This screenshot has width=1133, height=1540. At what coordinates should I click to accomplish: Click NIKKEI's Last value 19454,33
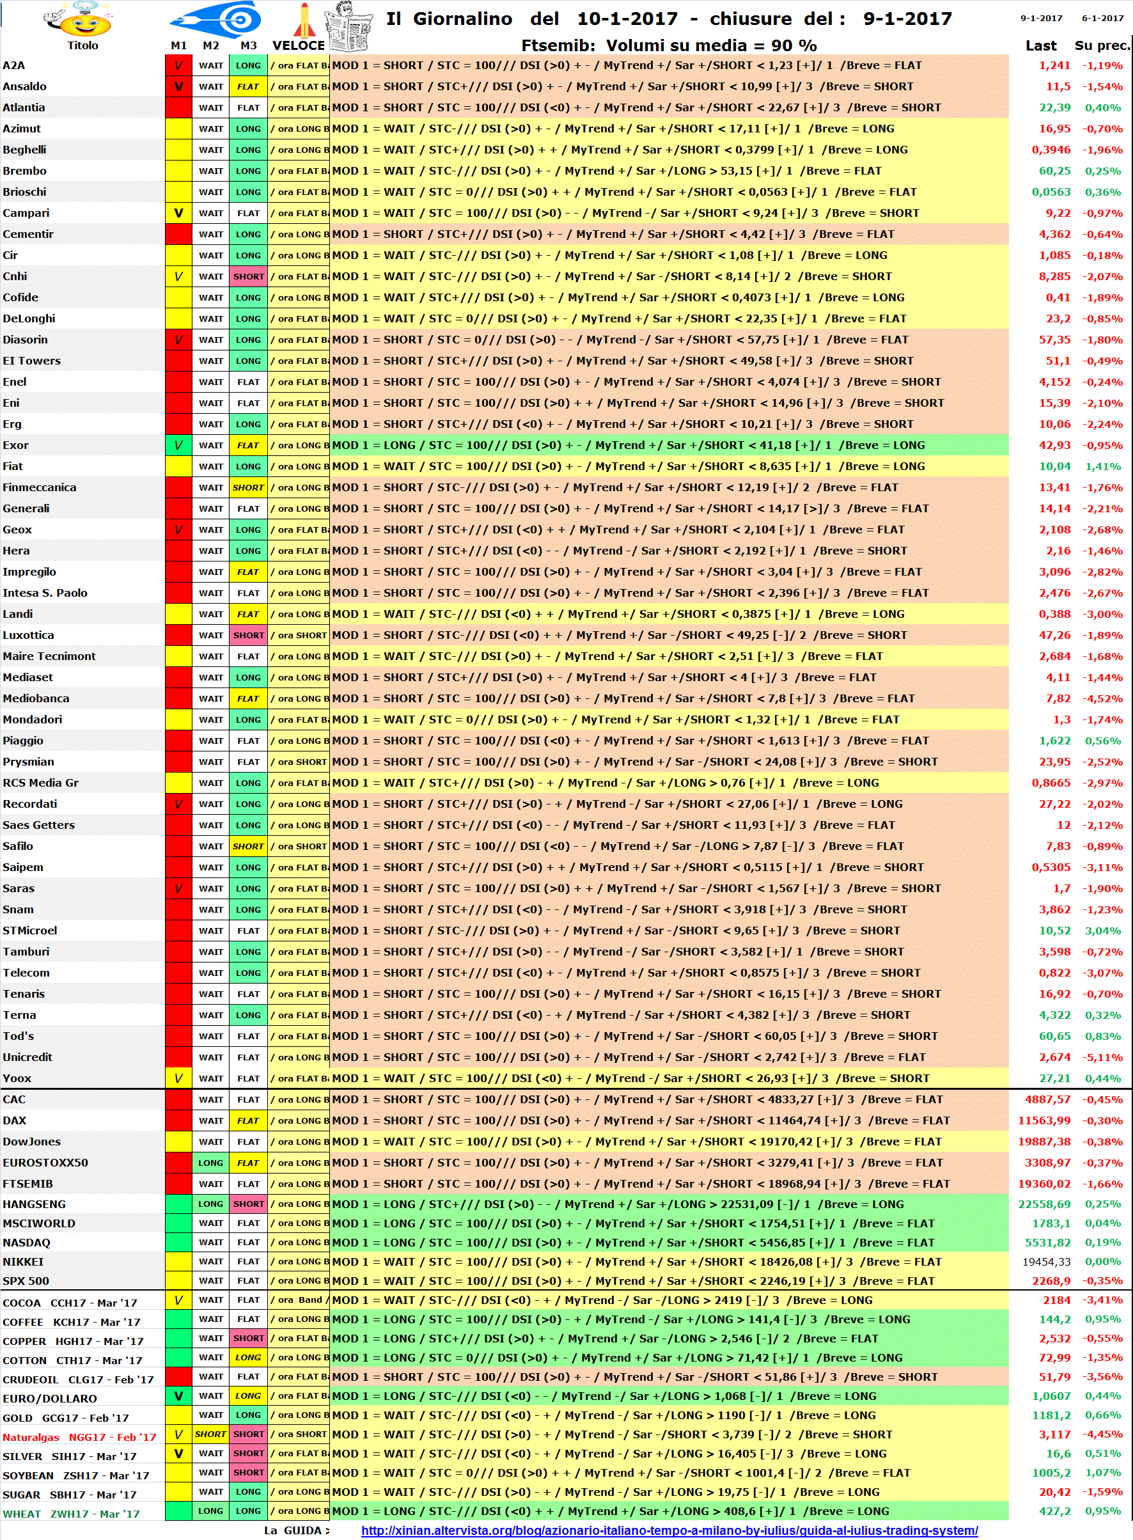[x=1047, y=1262]
